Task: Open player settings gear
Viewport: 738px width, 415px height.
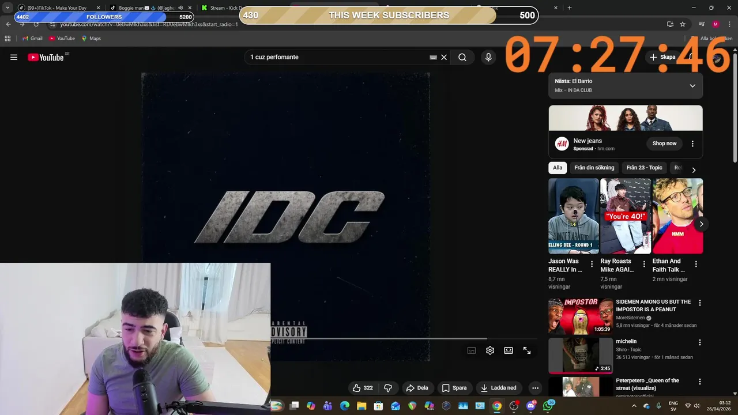Action: [490, 350]
